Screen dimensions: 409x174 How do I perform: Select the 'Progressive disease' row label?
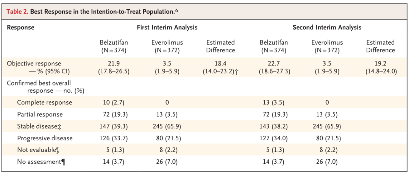click(x=44, y=138)
